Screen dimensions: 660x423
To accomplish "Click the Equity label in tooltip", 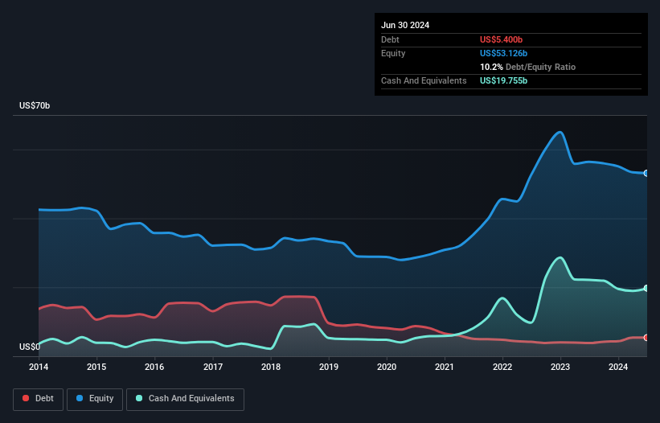I will tap(393, 53).
